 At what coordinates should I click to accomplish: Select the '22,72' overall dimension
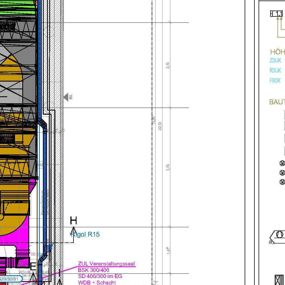160,126
